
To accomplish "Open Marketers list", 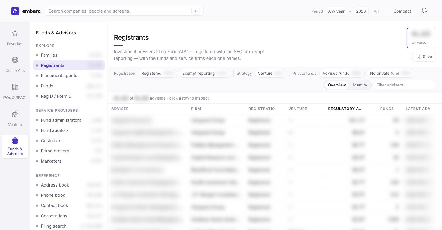I will pyautogui.click(x=69, y=161).
